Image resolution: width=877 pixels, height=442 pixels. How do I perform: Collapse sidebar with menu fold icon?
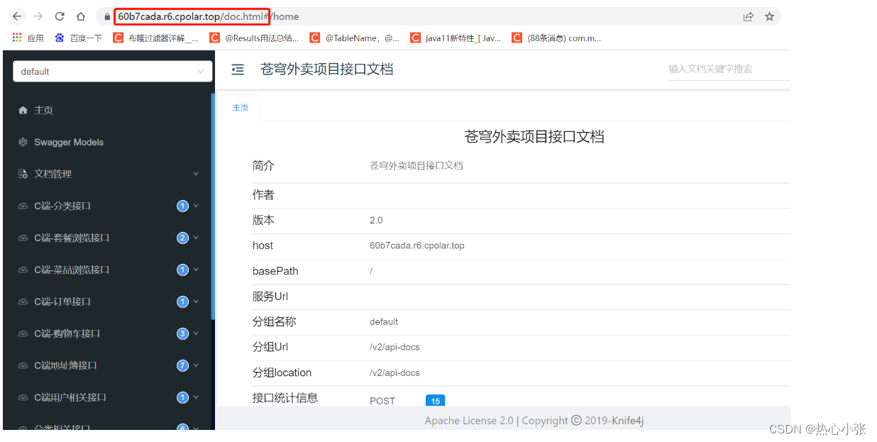click(x=238, y=69)
